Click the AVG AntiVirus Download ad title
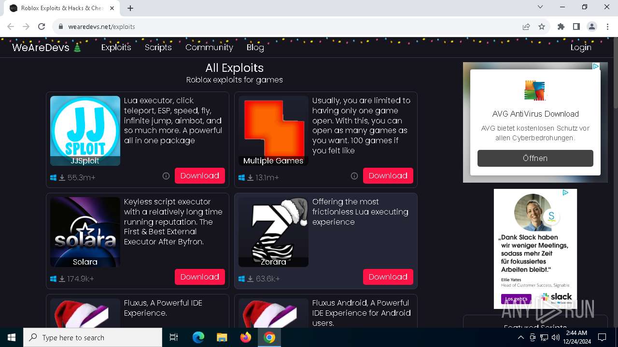This screenshot has height=347, width=618. (535, 114)
